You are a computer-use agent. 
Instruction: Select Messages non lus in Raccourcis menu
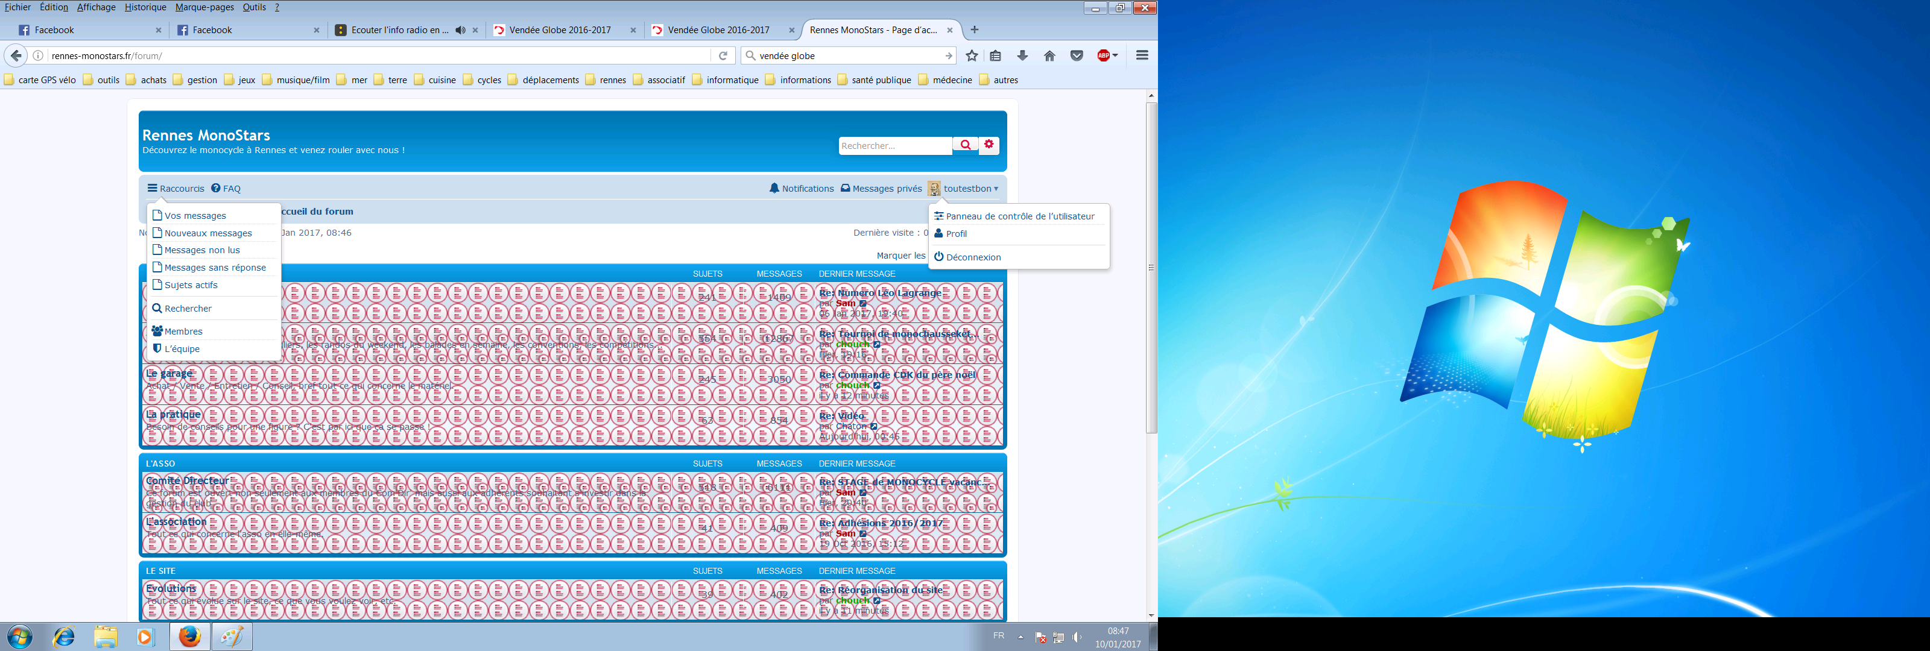click(202, 250)
